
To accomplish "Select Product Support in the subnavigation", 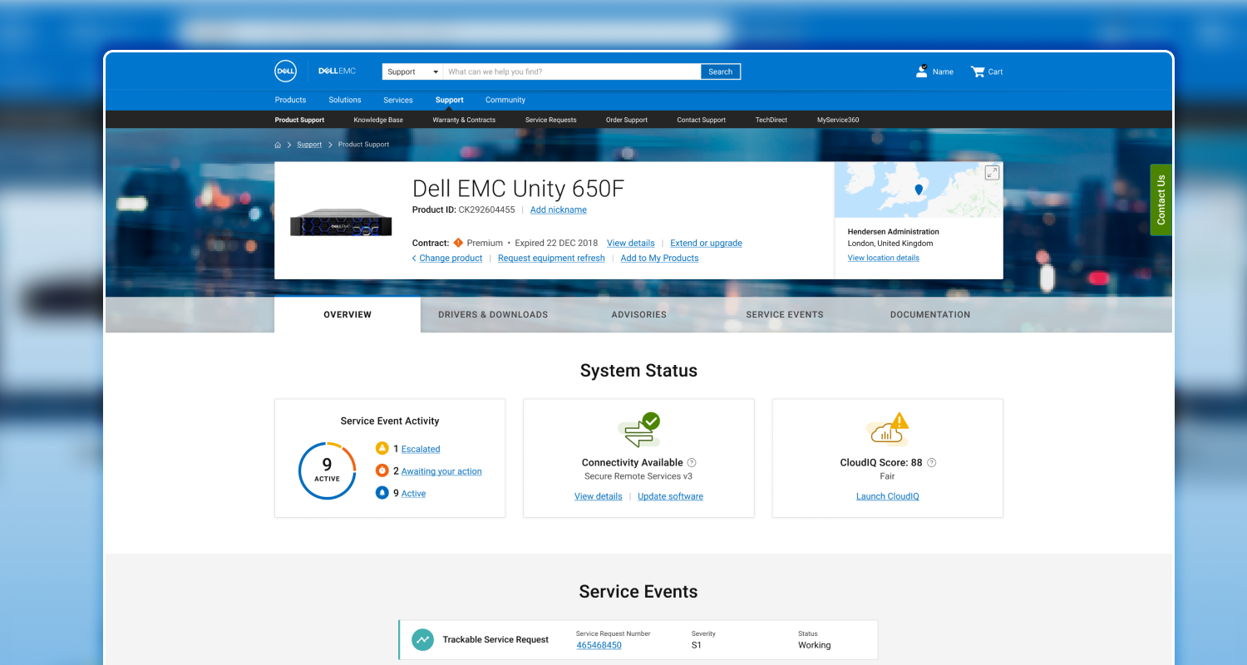I will (x=300, y=120).
